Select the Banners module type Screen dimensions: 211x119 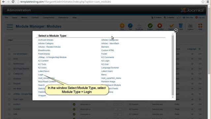(105, 47)
